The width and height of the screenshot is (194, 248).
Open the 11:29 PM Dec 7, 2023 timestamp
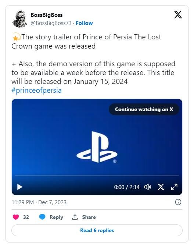(x=39, y=202)
